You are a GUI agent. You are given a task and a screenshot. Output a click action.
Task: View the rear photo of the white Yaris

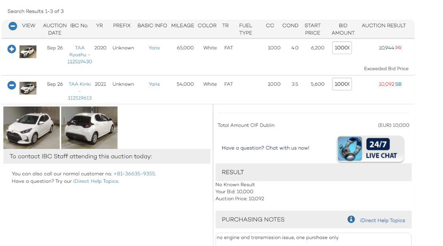click(x=89, y=127)
